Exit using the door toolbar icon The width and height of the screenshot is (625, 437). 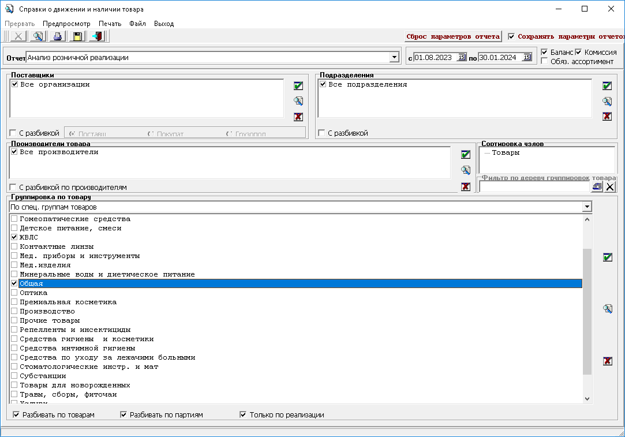coord(98,36)
